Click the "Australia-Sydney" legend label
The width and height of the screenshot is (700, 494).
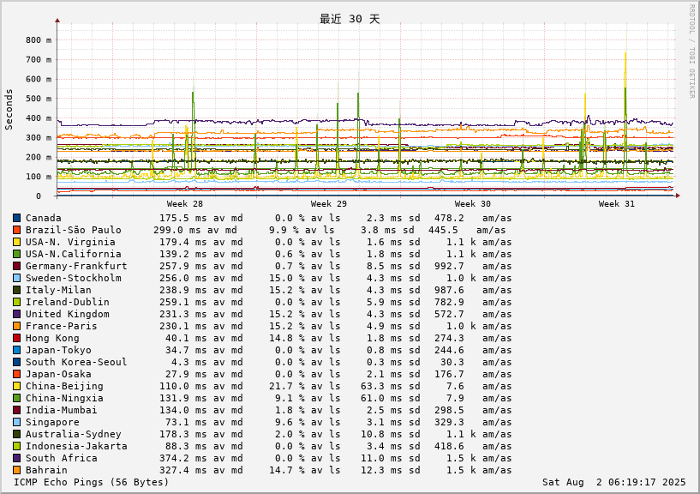click(73, 434)
